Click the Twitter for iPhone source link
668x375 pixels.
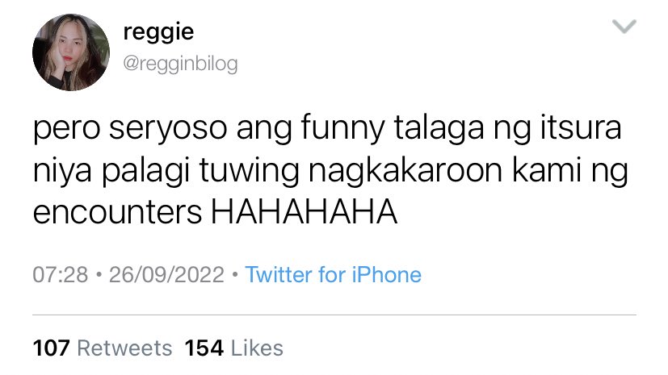click(333, 275)
